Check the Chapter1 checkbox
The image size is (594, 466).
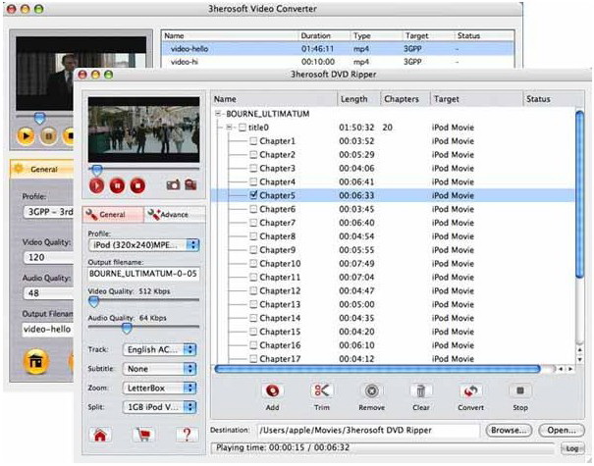[254, 141]
